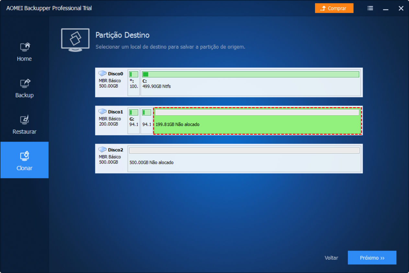Click the Disco2 disk icon
409x273 pixels.
[x=102, y=150]
